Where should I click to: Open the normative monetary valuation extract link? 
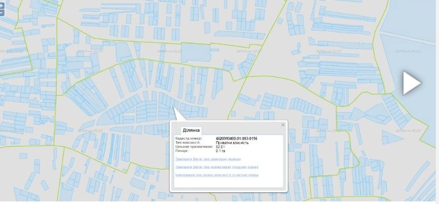[217, 167]
